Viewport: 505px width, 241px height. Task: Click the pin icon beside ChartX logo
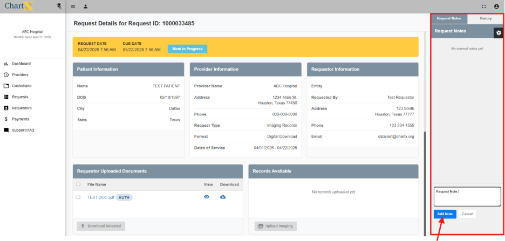[58, 6]
